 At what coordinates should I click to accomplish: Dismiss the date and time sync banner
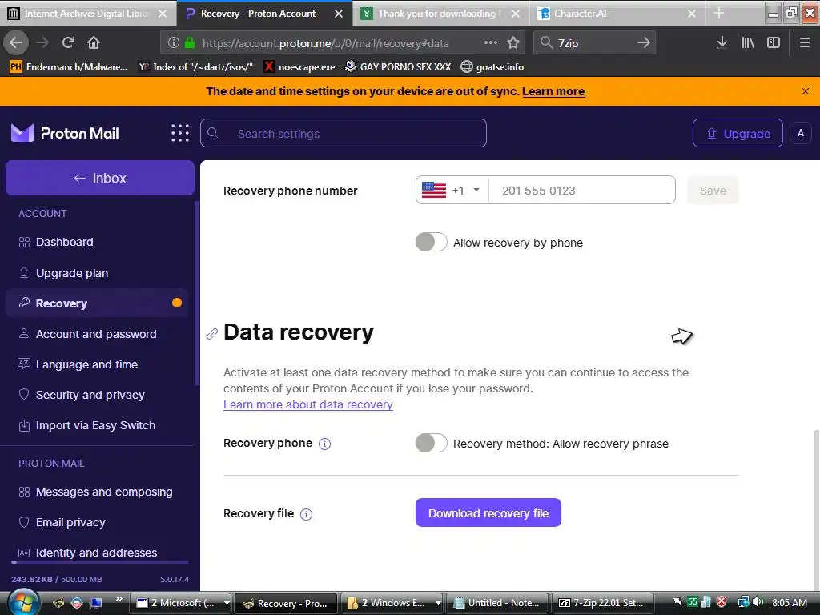pyautogui.click(x=806, y=91)
